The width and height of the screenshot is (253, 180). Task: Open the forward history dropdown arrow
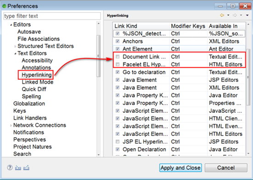(241, 15)
